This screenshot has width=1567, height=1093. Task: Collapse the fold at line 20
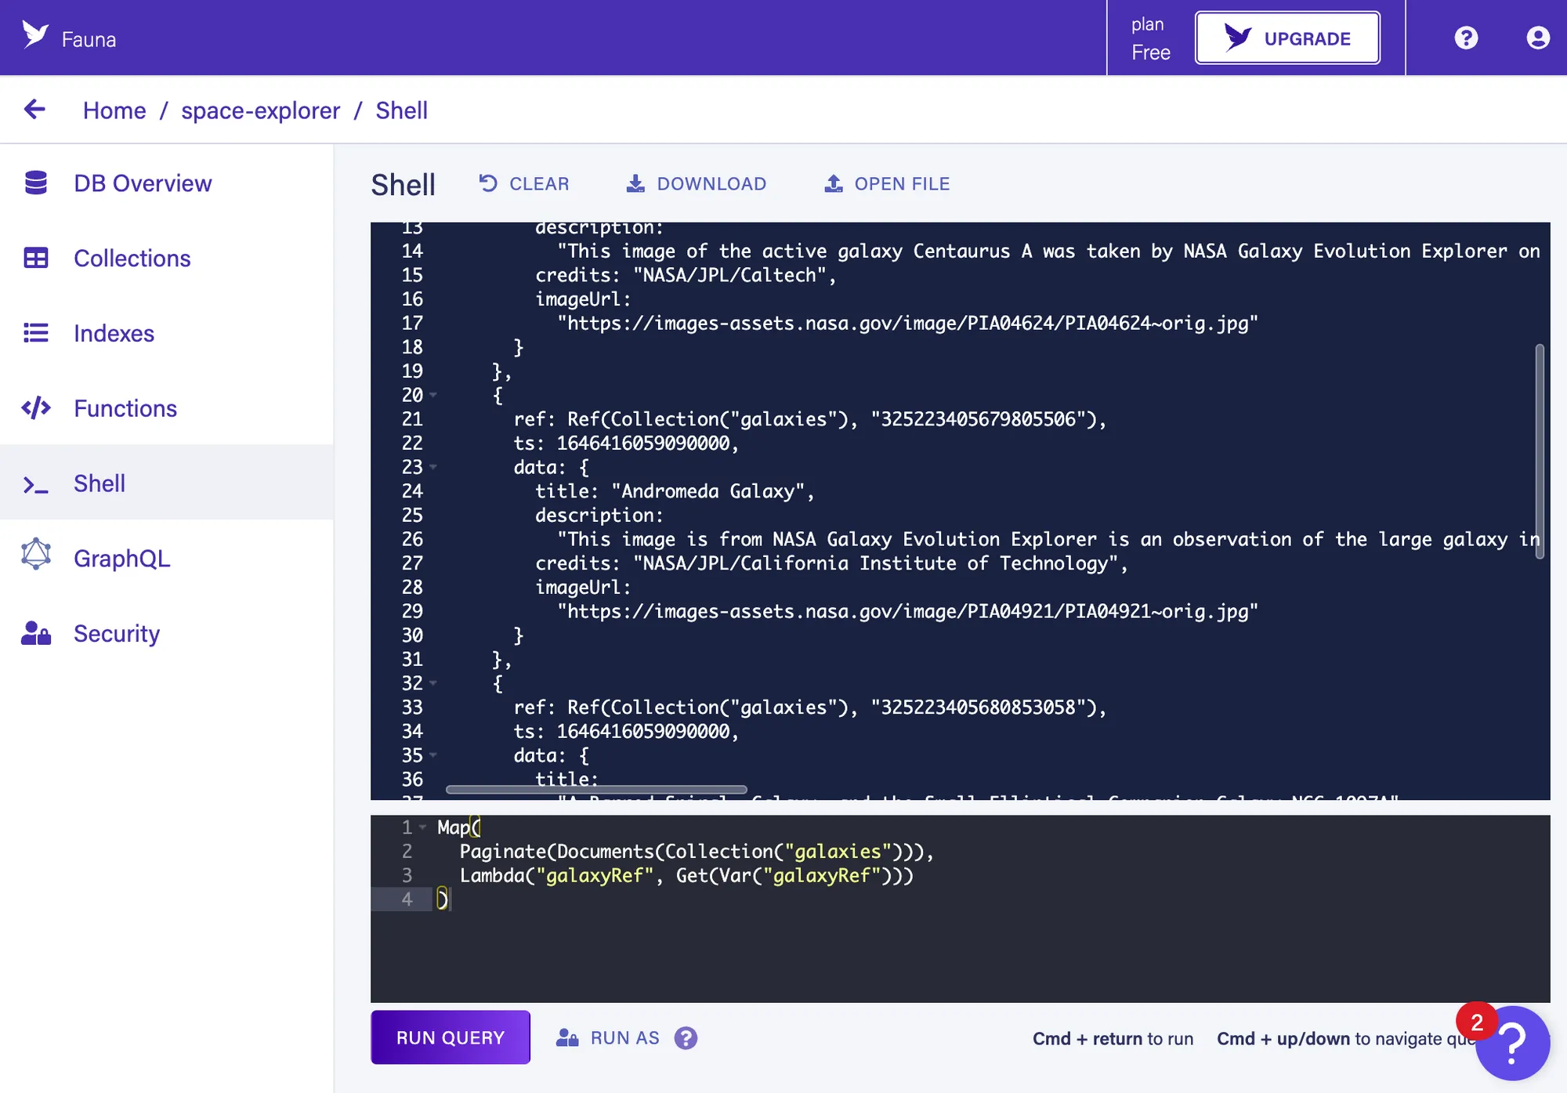(432, 396)
